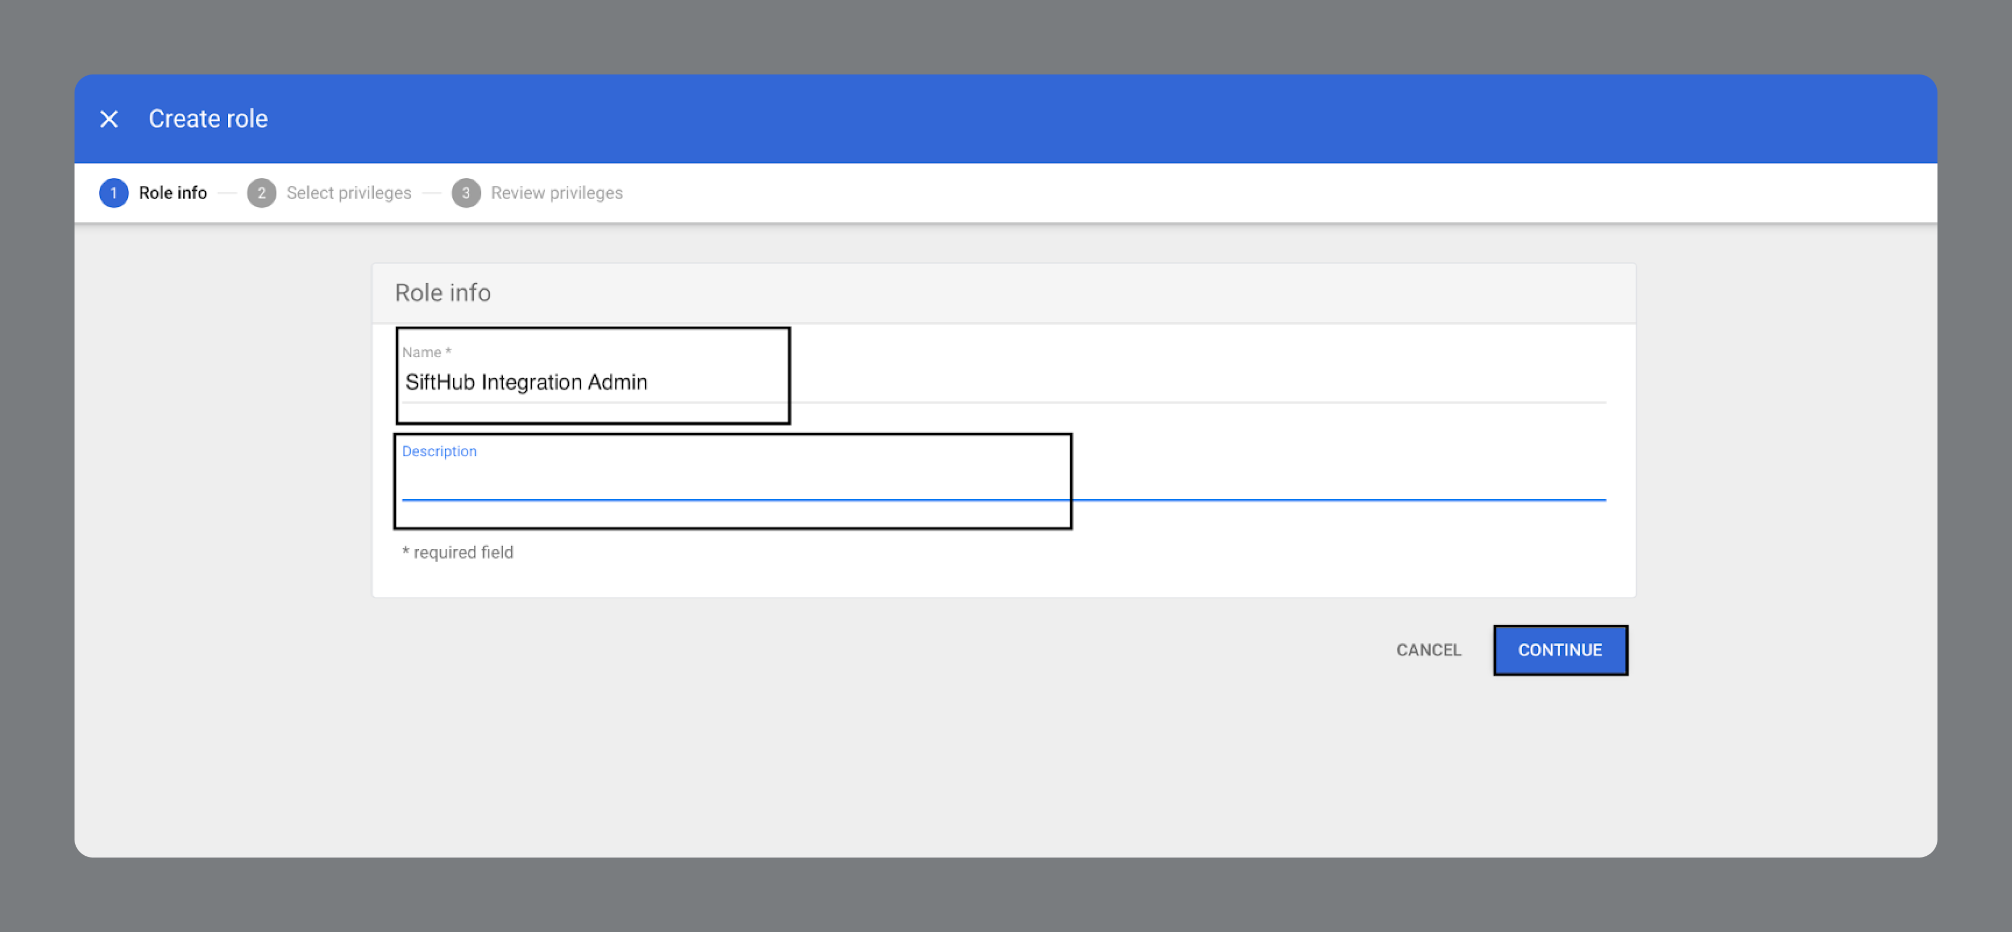
Task: Click the 'SiftHub Integration Admin' text
Action: [526, 382]
